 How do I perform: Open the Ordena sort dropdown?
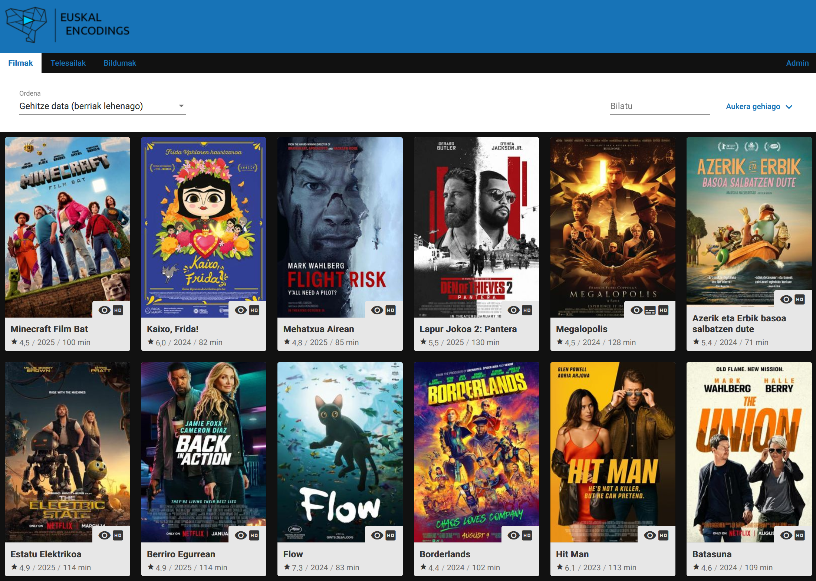click(x=102, y=106)
